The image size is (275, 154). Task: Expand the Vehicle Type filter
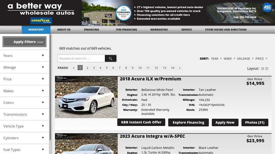(24, 126)
